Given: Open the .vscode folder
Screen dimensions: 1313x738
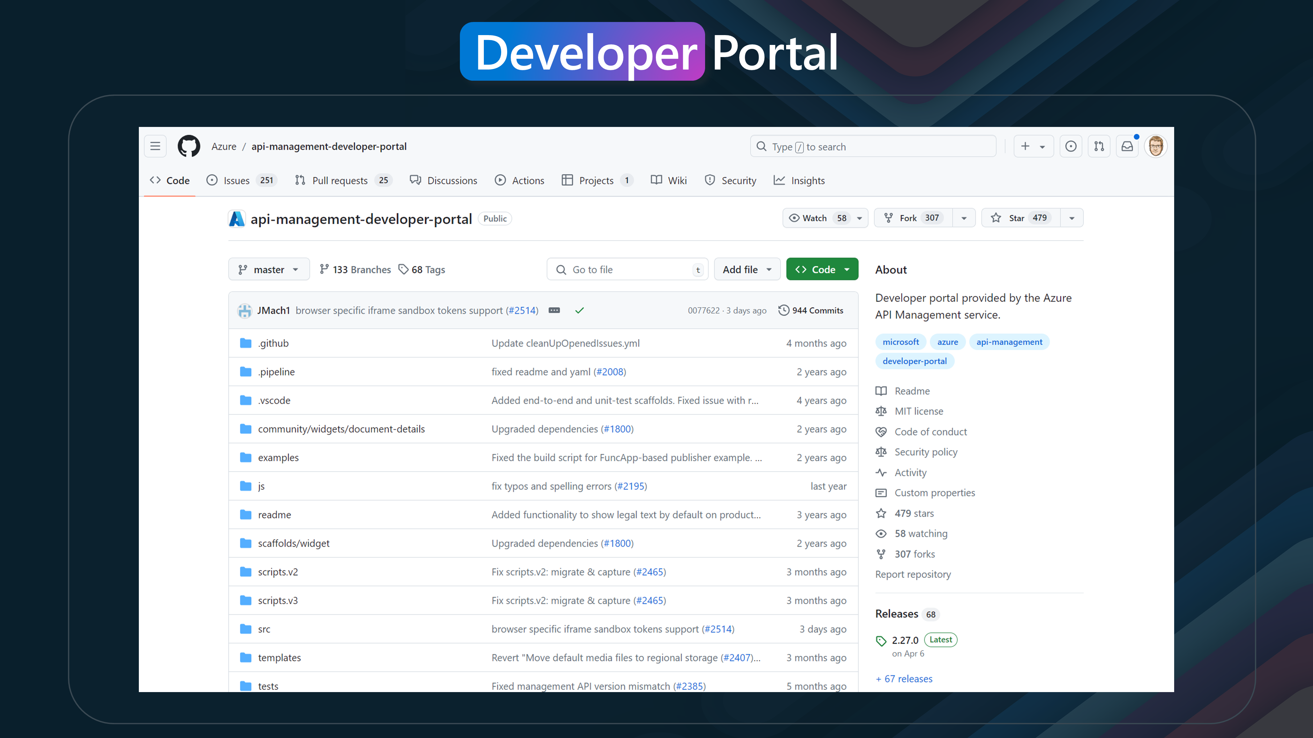Looking at the screenshot, I should coord(274,400).
